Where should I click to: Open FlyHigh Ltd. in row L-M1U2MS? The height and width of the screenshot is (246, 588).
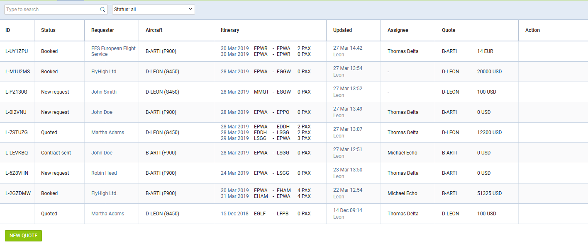(104, 72)
